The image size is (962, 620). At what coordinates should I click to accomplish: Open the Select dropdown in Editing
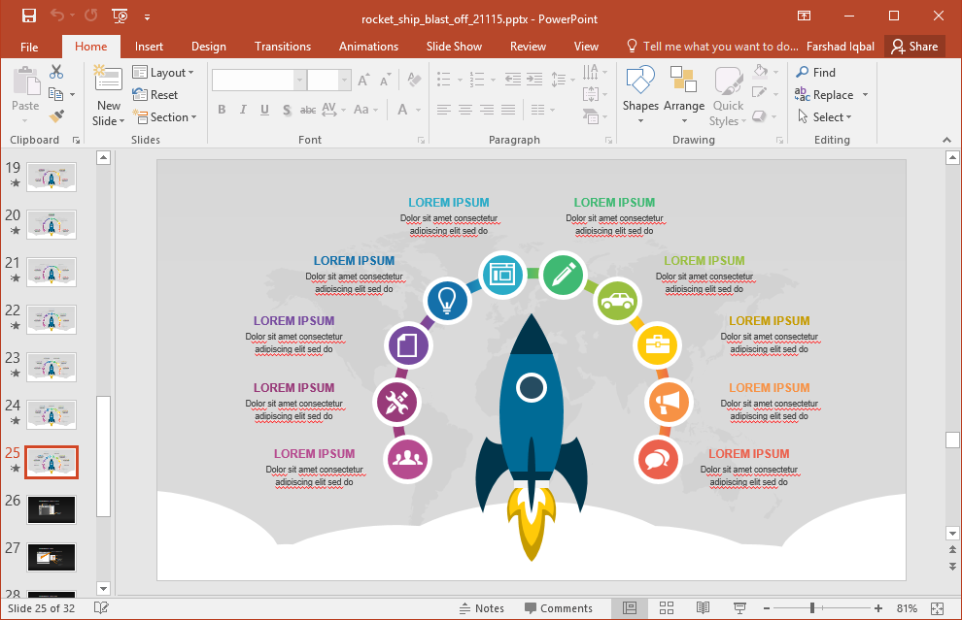coord(824,117)
